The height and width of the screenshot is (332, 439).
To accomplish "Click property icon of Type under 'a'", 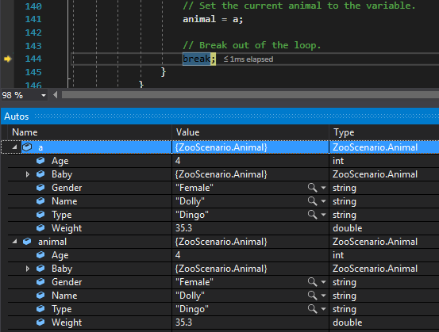I will 40,215.
